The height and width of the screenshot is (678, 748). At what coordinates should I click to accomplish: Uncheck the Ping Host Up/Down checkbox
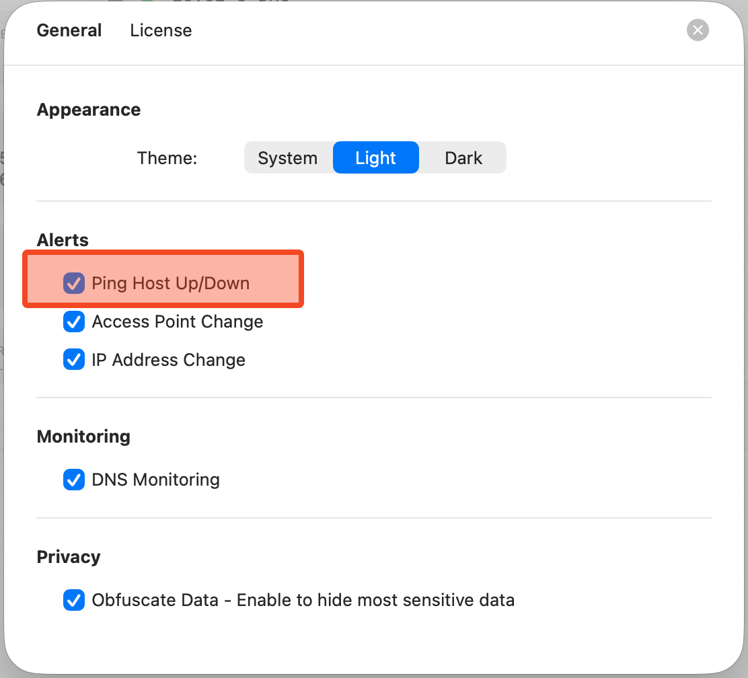[x=73, y=283]
